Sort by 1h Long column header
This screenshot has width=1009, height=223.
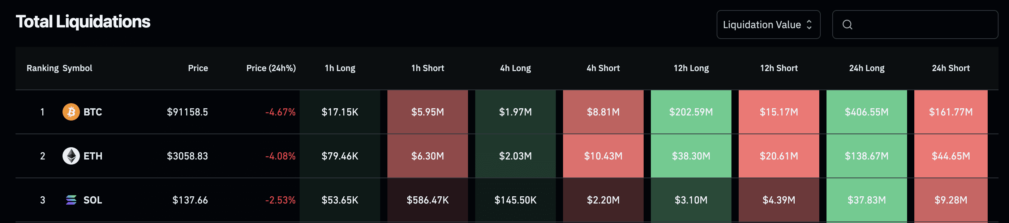[340, 68]
